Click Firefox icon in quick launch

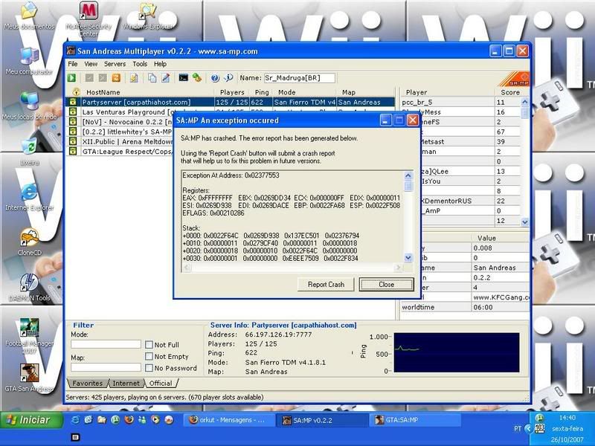129,420
